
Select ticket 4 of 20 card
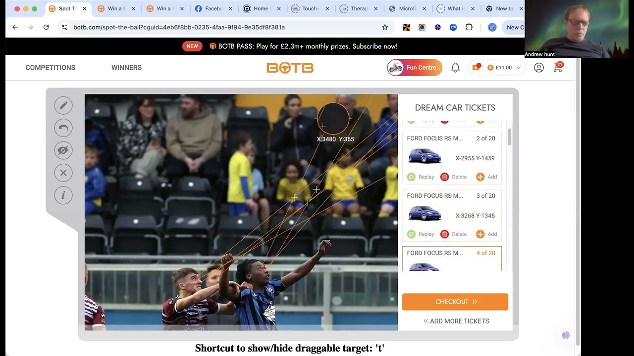point(452,259)
